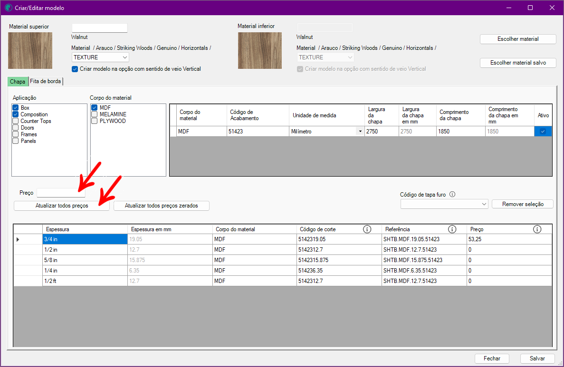Open the TEXTURE dropdown for Material superior

coord(100,57)
